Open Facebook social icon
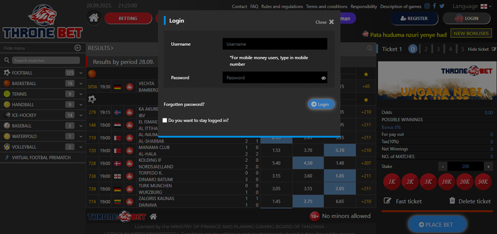497x234 pixels. 435,6
